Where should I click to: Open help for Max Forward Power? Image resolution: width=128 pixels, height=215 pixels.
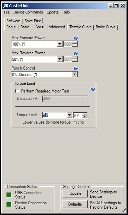(x=76, y=38)
